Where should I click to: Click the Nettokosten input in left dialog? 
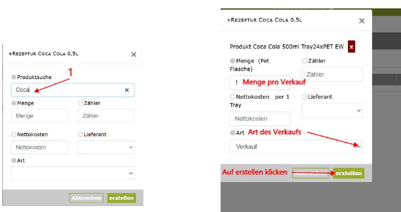[40, 148]
